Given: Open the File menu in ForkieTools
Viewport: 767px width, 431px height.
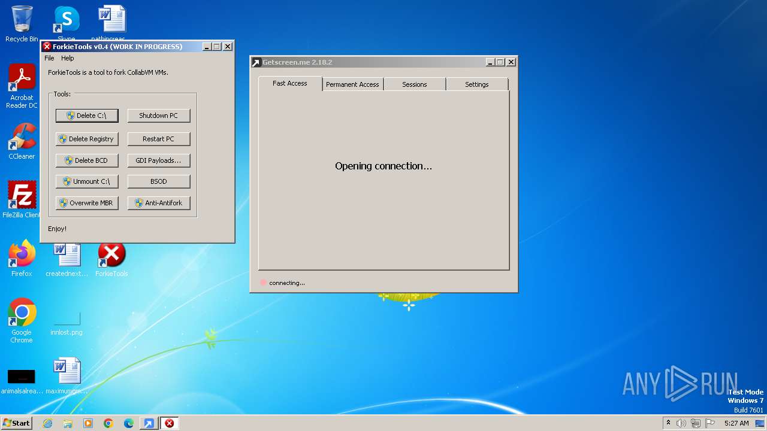Looking at the screenshot, I should [49, 58].
